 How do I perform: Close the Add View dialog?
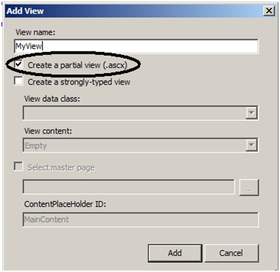[x=269, y=11]
